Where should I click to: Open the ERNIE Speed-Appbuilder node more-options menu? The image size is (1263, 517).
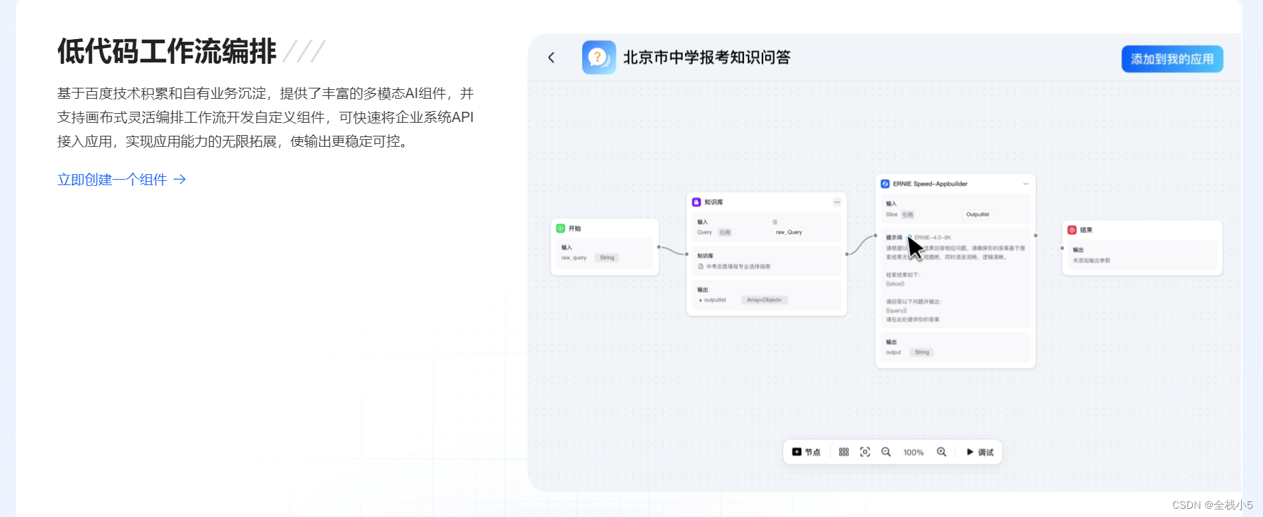tap(1026, 184)
